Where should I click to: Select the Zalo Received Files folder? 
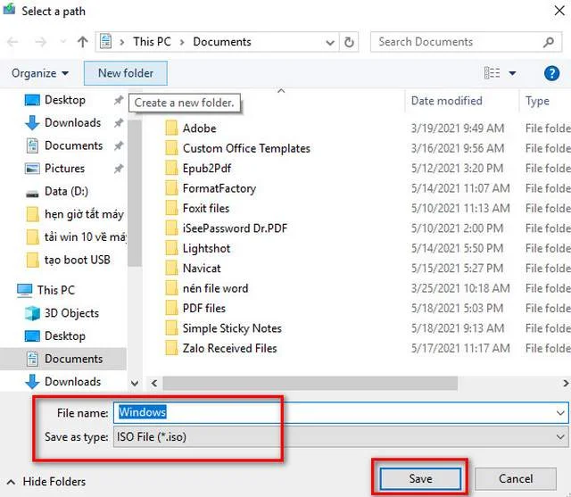[221, 349]
